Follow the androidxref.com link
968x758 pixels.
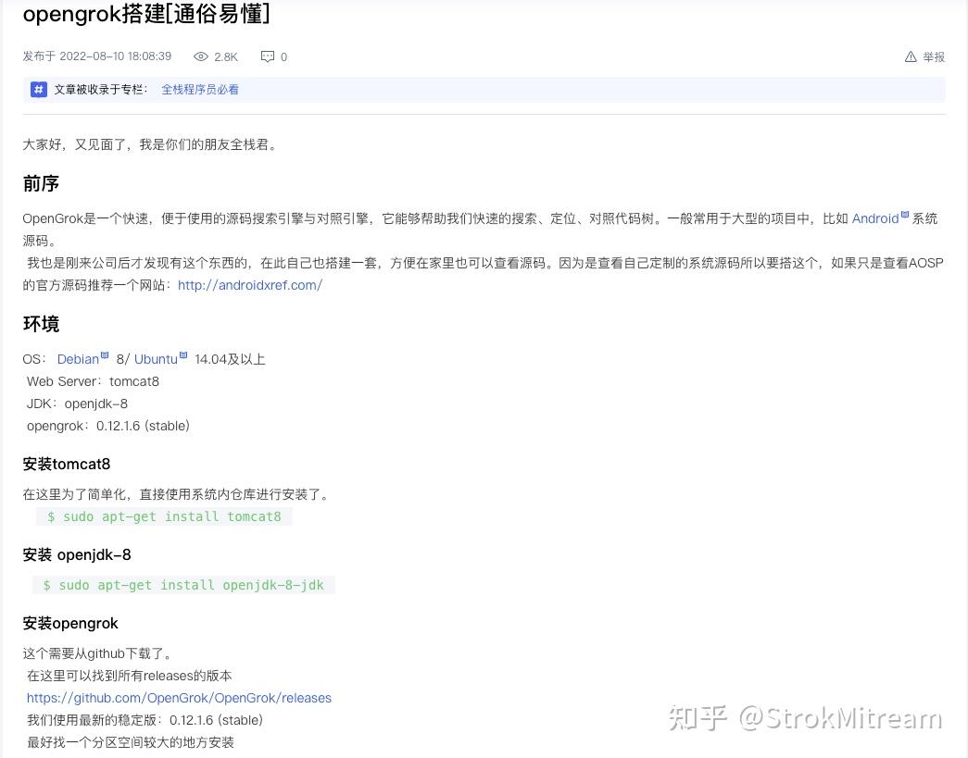pos(250,285)
